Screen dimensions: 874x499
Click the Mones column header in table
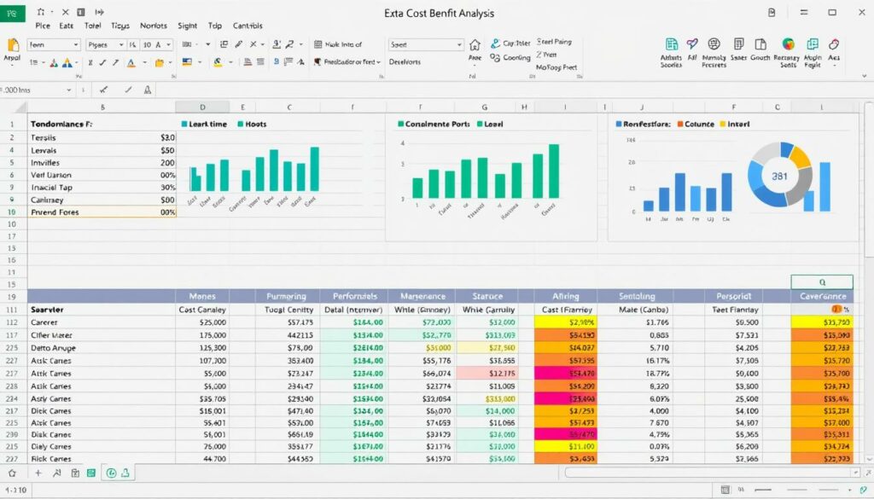[201, 296]
